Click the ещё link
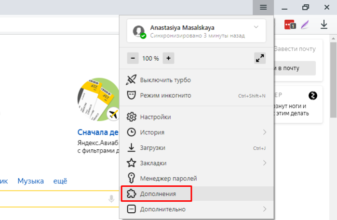This screenshot has width=337, height=220. point(60,181)
